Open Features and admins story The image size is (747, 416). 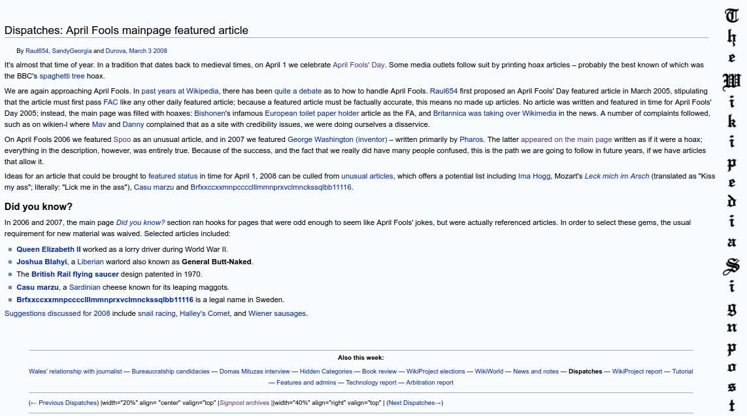coord(306,382)
